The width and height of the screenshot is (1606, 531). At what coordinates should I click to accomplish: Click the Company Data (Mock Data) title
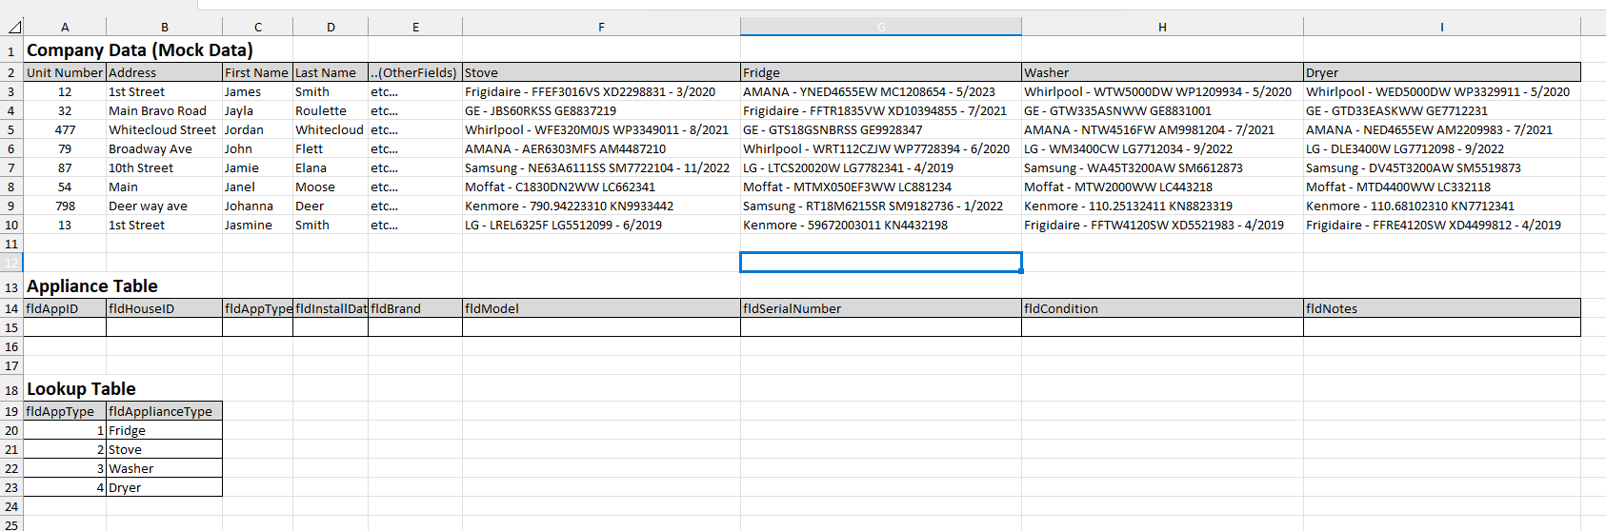(140, 50)
